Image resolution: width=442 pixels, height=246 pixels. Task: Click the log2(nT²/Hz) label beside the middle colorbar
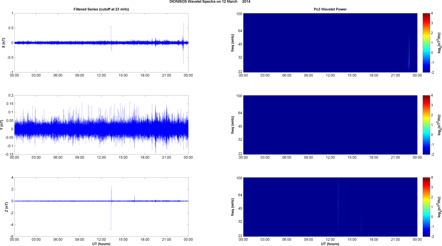(x=439, y=125)
